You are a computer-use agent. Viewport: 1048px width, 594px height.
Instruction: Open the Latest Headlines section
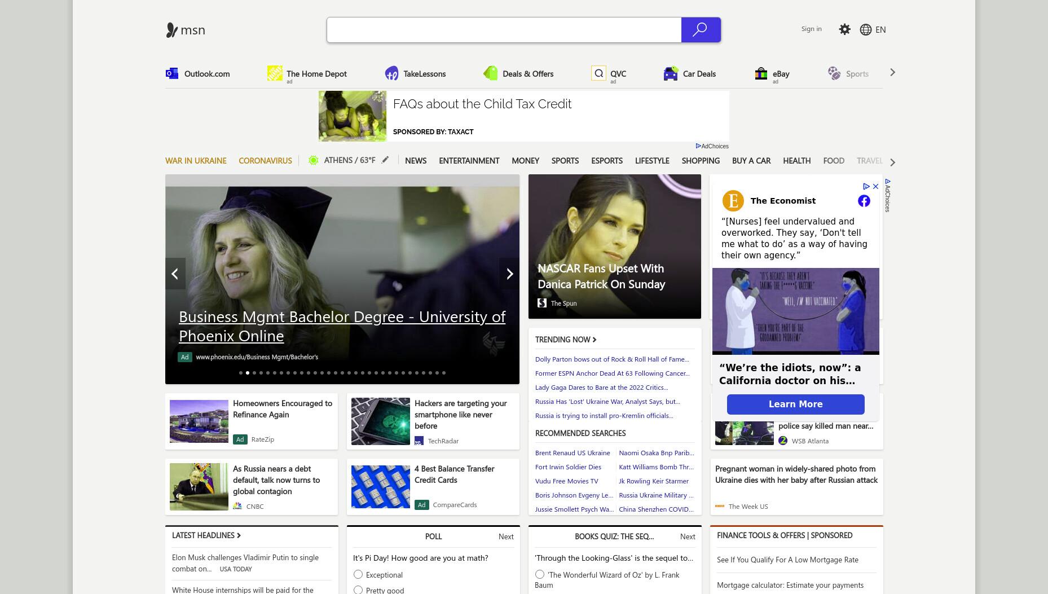pyautogui.click(x=206, y=535)
